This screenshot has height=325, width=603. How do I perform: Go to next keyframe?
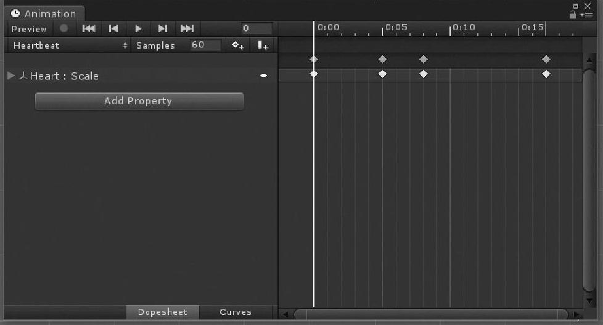point(163,28)
